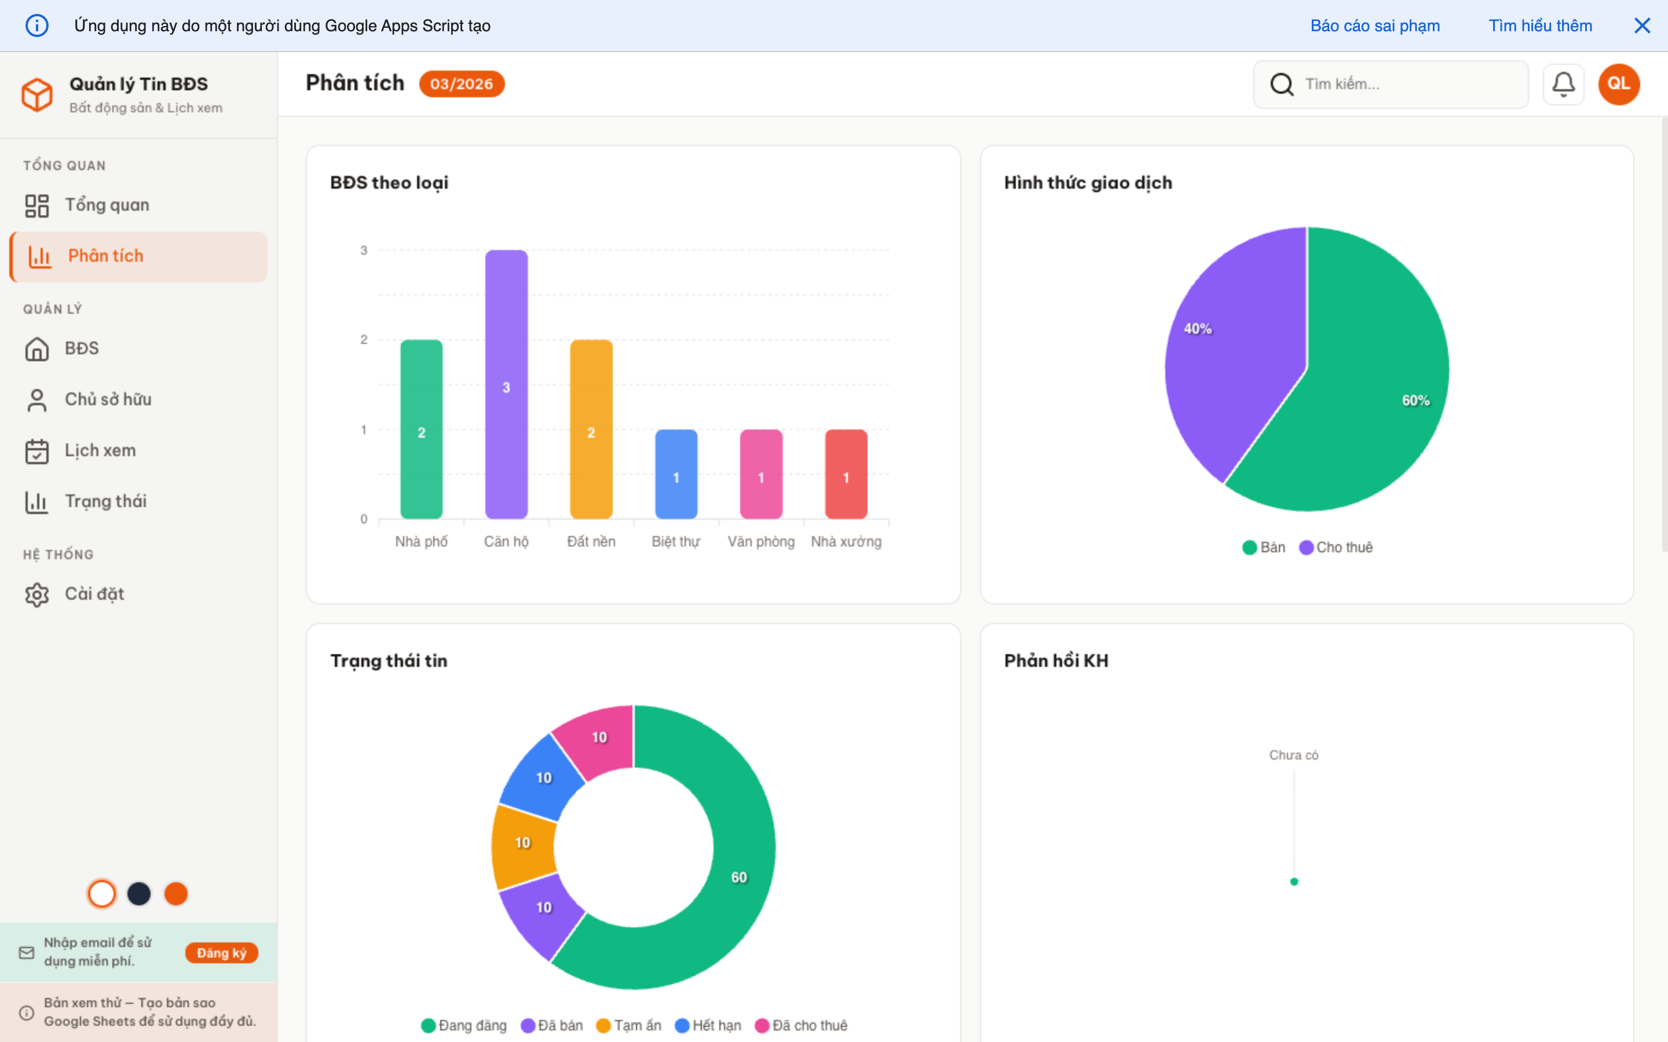
Task: Click the Trạng thái chart icon
Action: click(37, 501)
